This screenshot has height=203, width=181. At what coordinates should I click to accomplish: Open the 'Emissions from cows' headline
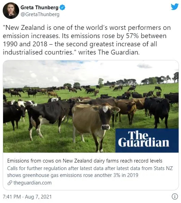[85, 161]
